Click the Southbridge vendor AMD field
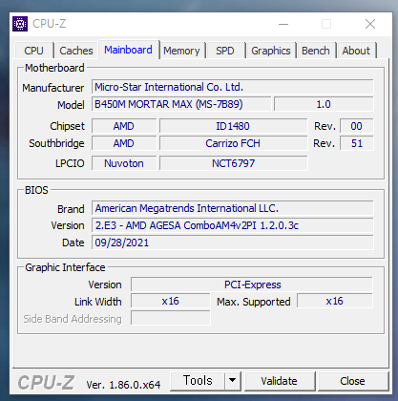 point(124,143)
